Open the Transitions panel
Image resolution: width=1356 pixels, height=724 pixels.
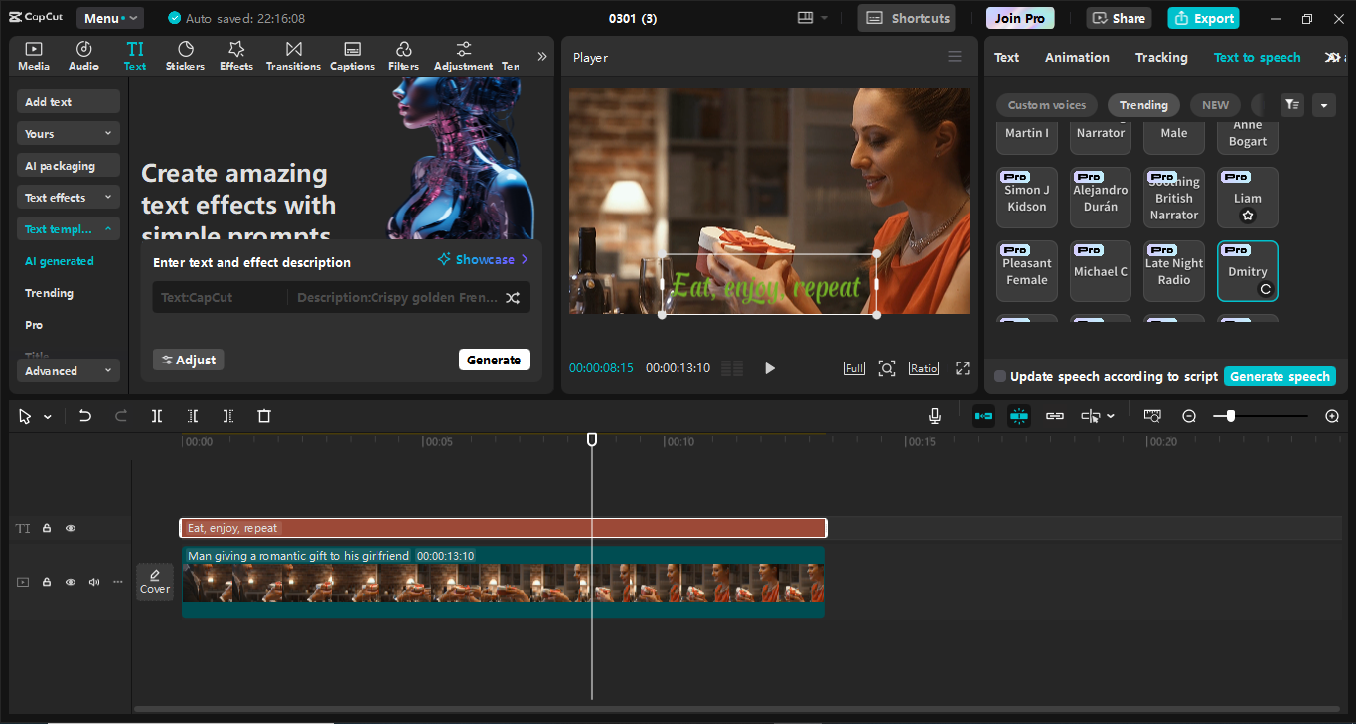293,56
